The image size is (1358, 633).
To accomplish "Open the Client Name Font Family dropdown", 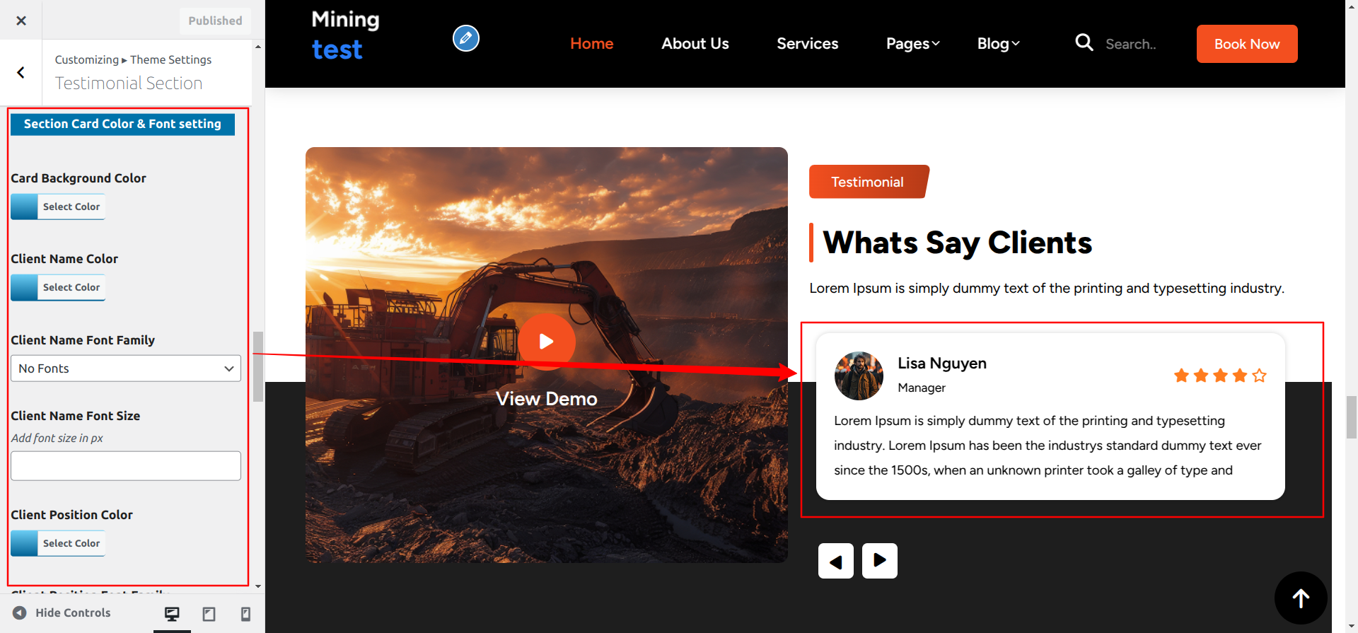I will coord(126,368).
